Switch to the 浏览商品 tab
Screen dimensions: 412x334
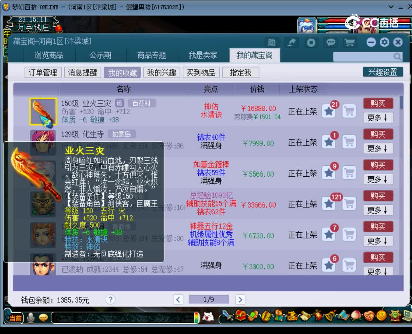tap(49, 55)
